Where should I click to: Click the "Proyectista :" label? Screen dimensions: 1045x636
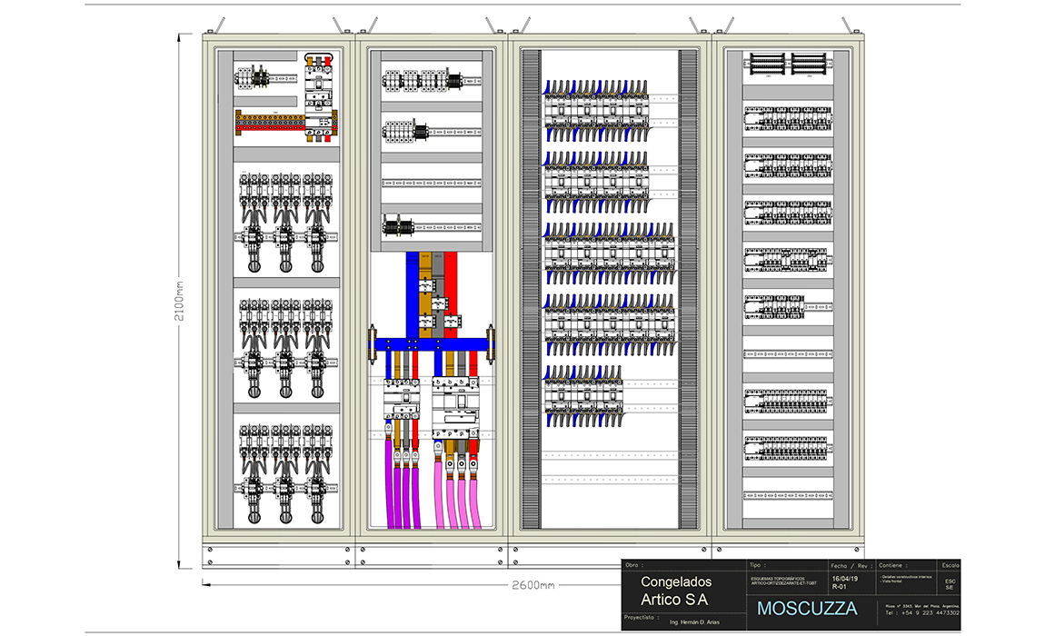point(642,617)
